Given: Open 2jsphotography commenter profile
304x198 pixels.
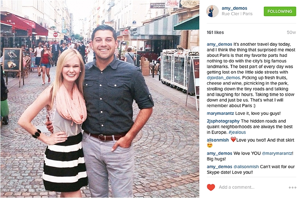Looking at the screenshot, I should point(223,121).
